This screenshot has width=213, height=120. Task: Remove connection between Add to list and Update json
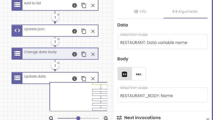[58, 15]
